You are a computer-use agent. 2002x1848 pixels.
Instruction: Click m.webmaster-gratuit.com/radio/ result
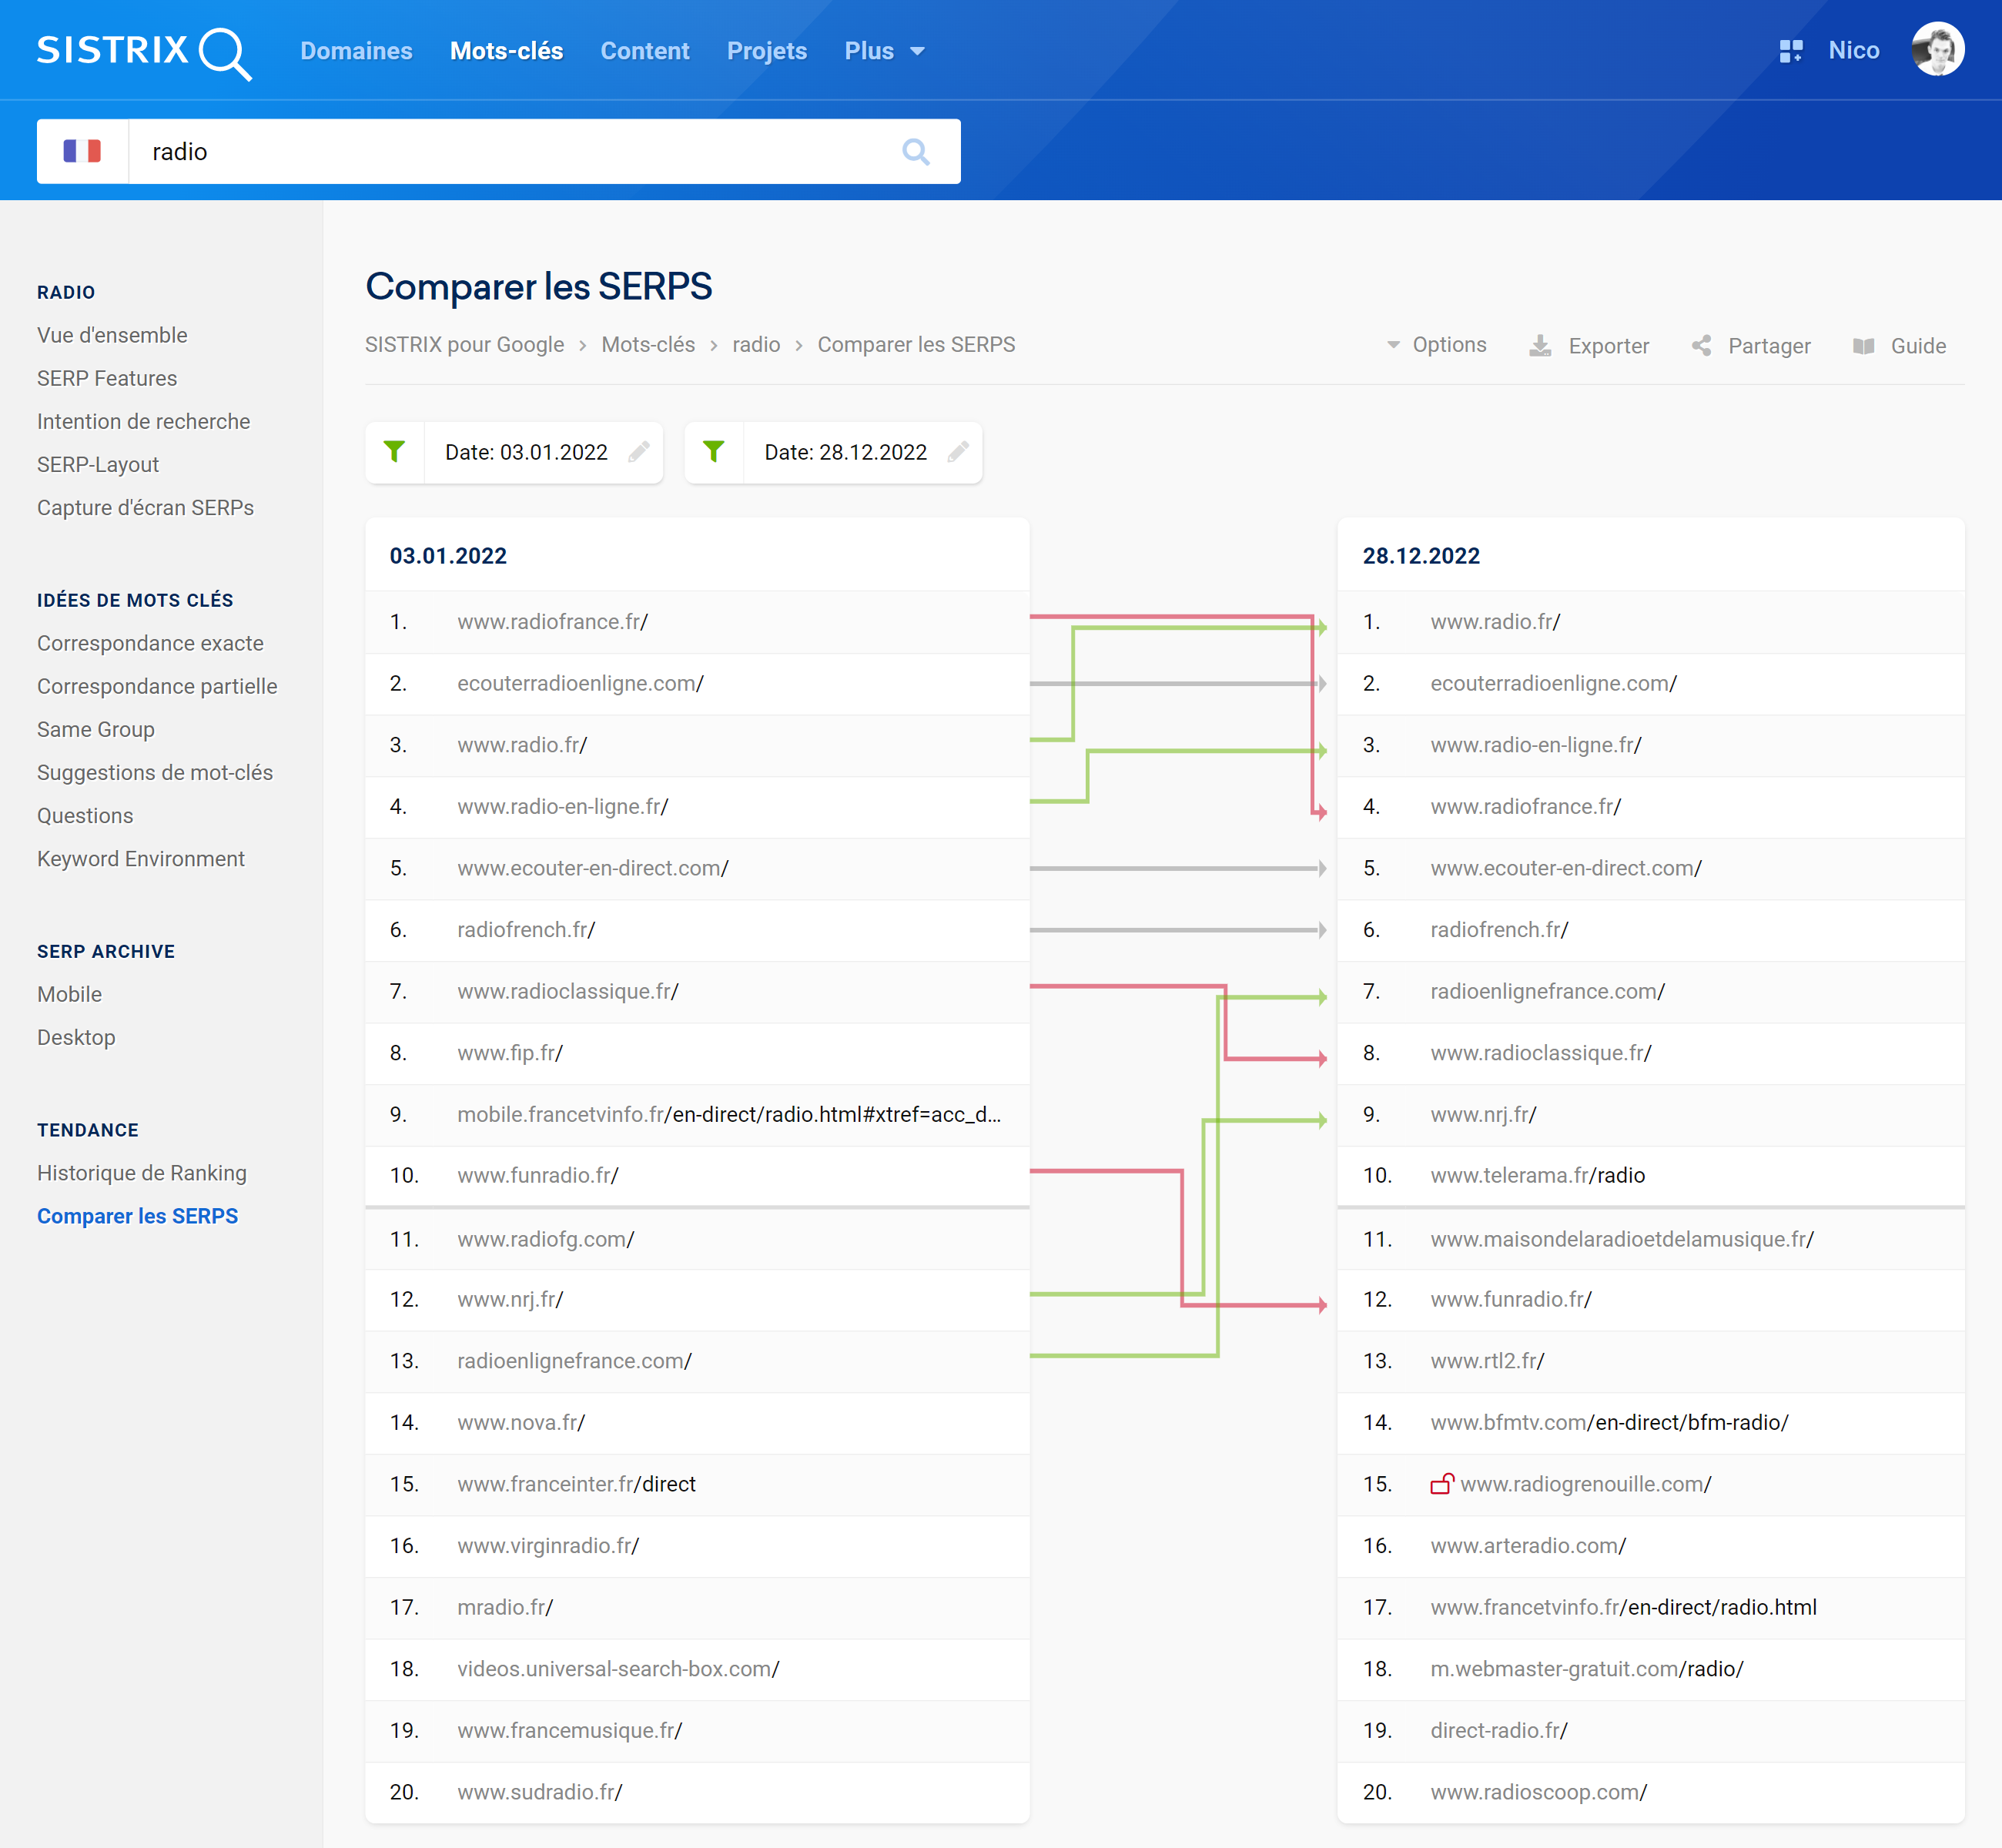(x=1587, y=1669)
